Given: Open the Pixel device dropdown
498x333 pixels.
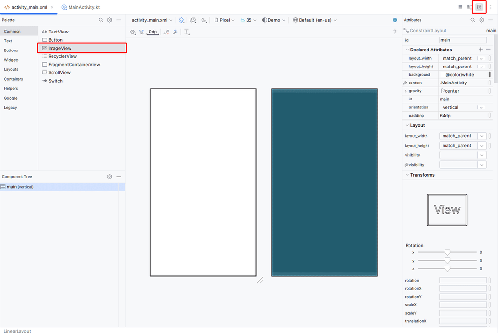Looking at the screenshot, I should click(225, 20).
